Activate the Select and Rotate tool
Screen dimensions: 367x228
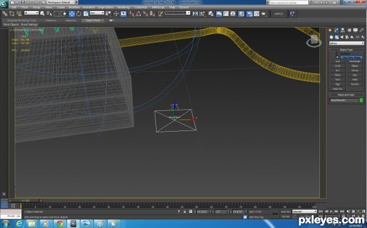79,14
